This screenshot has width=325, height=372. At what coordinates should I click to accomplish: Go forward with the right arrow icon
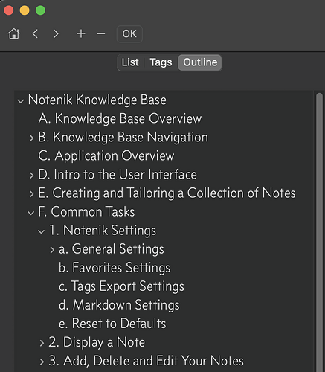56,33
